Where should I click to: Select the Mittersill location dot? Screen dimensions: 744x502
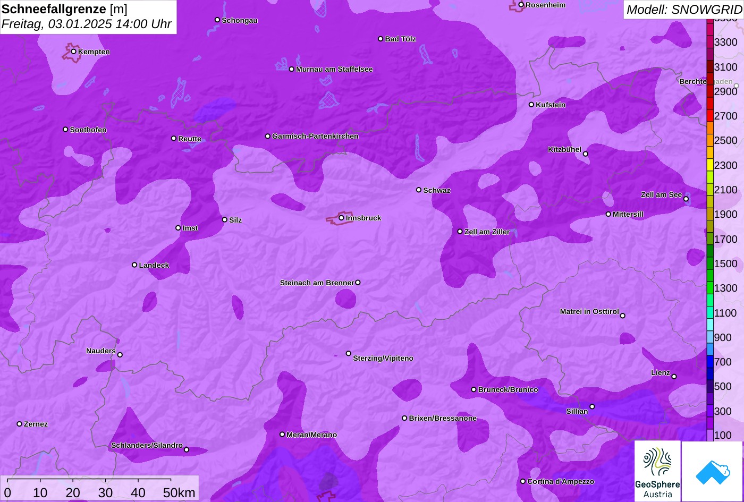coord(608,214)
